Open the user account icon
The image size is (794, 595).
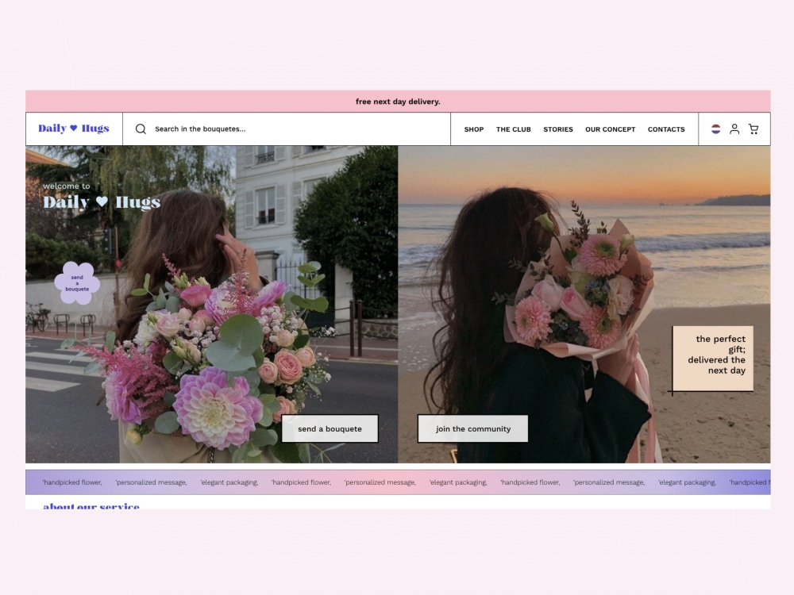tap(734, 129)
